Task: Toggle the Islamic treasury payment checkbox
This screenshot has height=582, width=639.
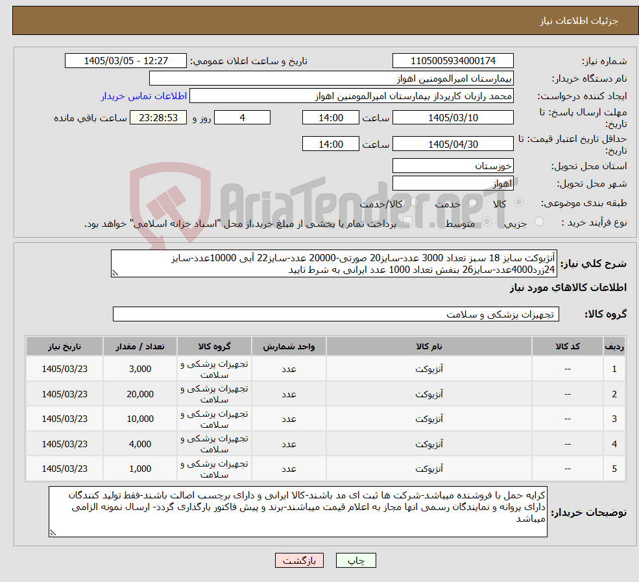Action: tap(407, 222)
